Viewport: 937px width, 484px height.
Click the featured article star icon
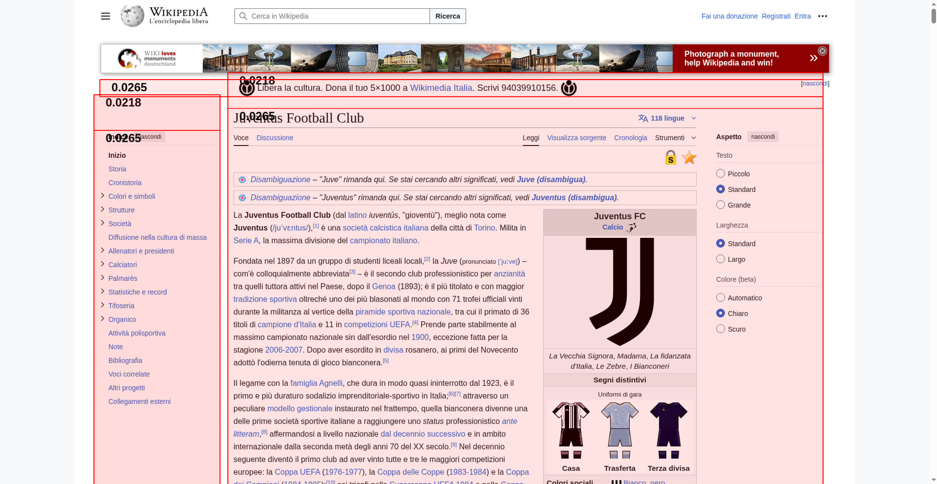coord(689,157)
